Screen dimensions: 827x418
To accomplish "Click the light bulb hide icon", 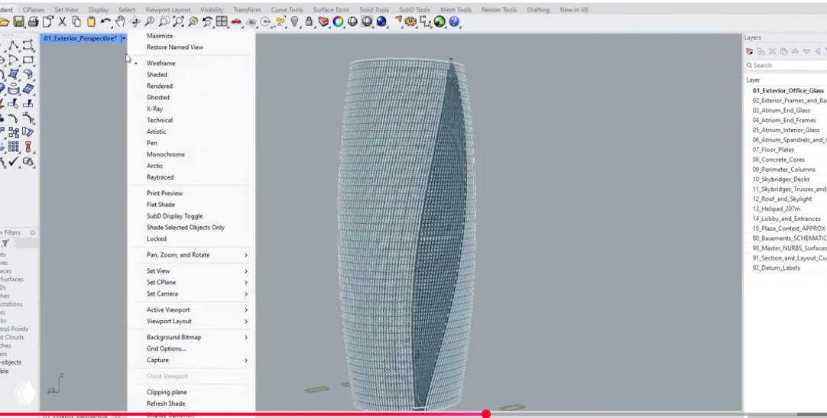I will pos(294,22).
